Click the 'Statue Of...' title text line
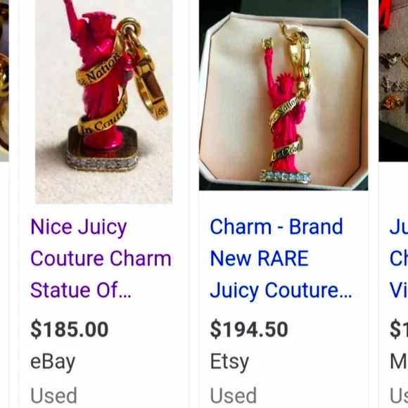The height and width of the screenshot is (408, 408). [81, 290]
